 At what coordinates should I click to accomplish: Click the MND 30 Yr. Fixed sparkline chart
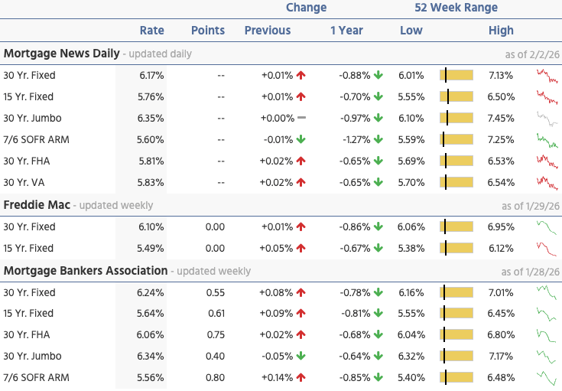[547, 76]
